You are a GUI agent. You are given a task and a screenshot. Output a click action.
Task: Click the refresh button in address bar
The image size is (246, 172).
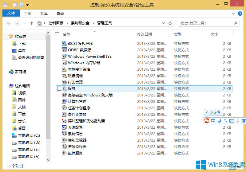tap(170, 23)
